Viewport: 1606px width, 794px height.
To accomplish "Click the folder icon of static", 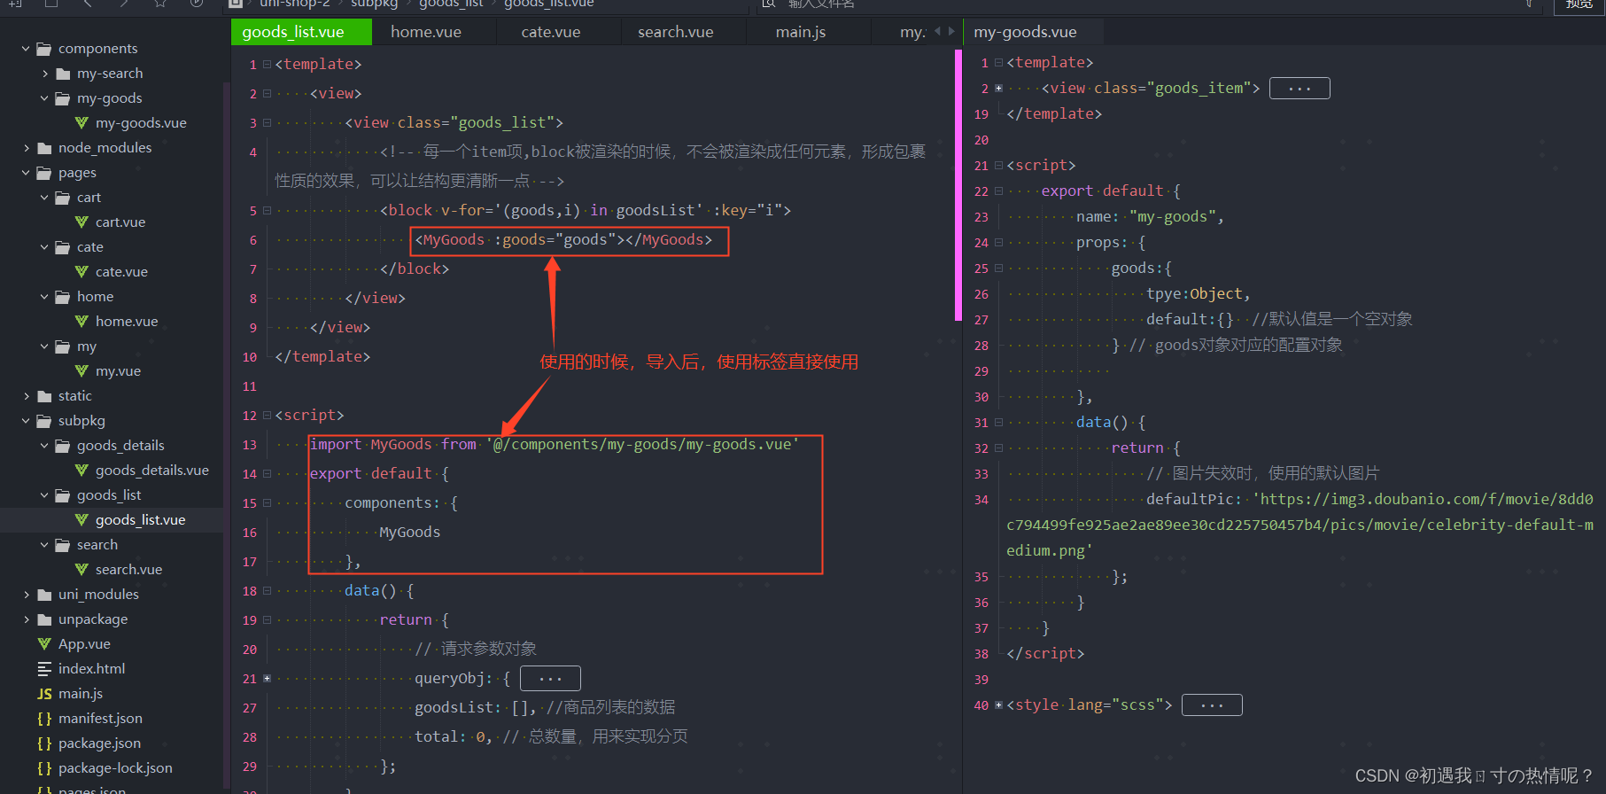I will click(44, 396).
